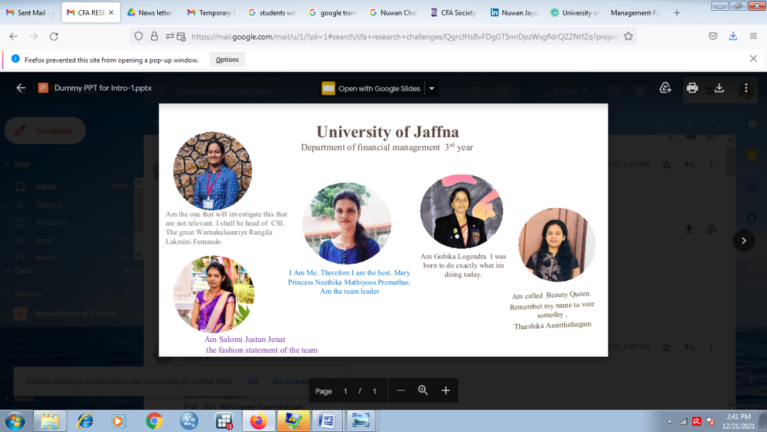This screenshot has height=432, width=767.
Task: Expand the Open with dropdown arrow
Action: (x=432, y=89)
